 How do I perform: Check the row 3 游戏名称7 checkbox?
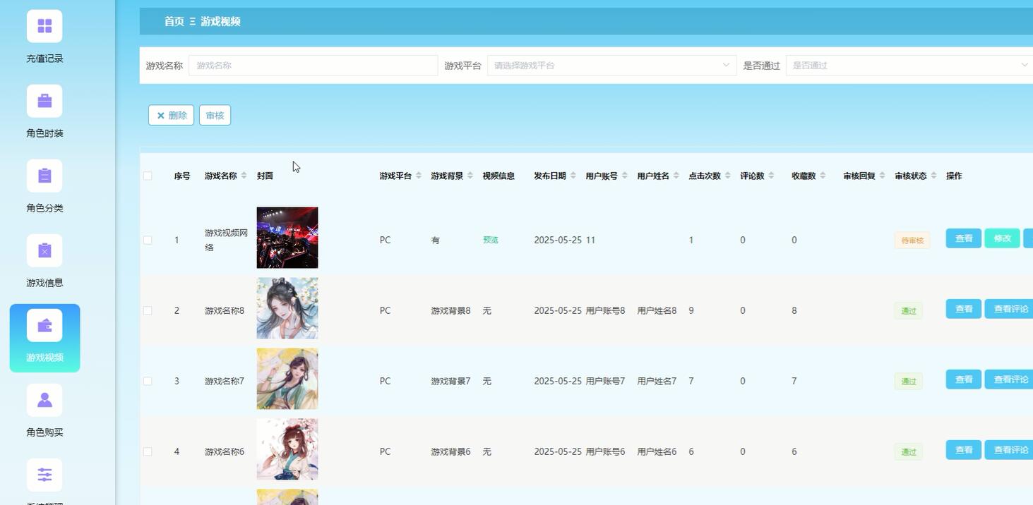[x=148, y=381]
